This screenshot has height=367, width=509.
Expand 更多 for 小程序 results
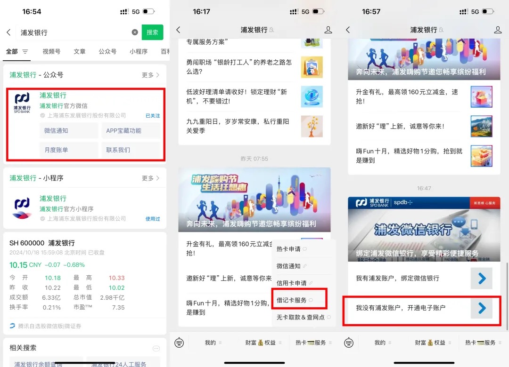[x=150, y=178]
